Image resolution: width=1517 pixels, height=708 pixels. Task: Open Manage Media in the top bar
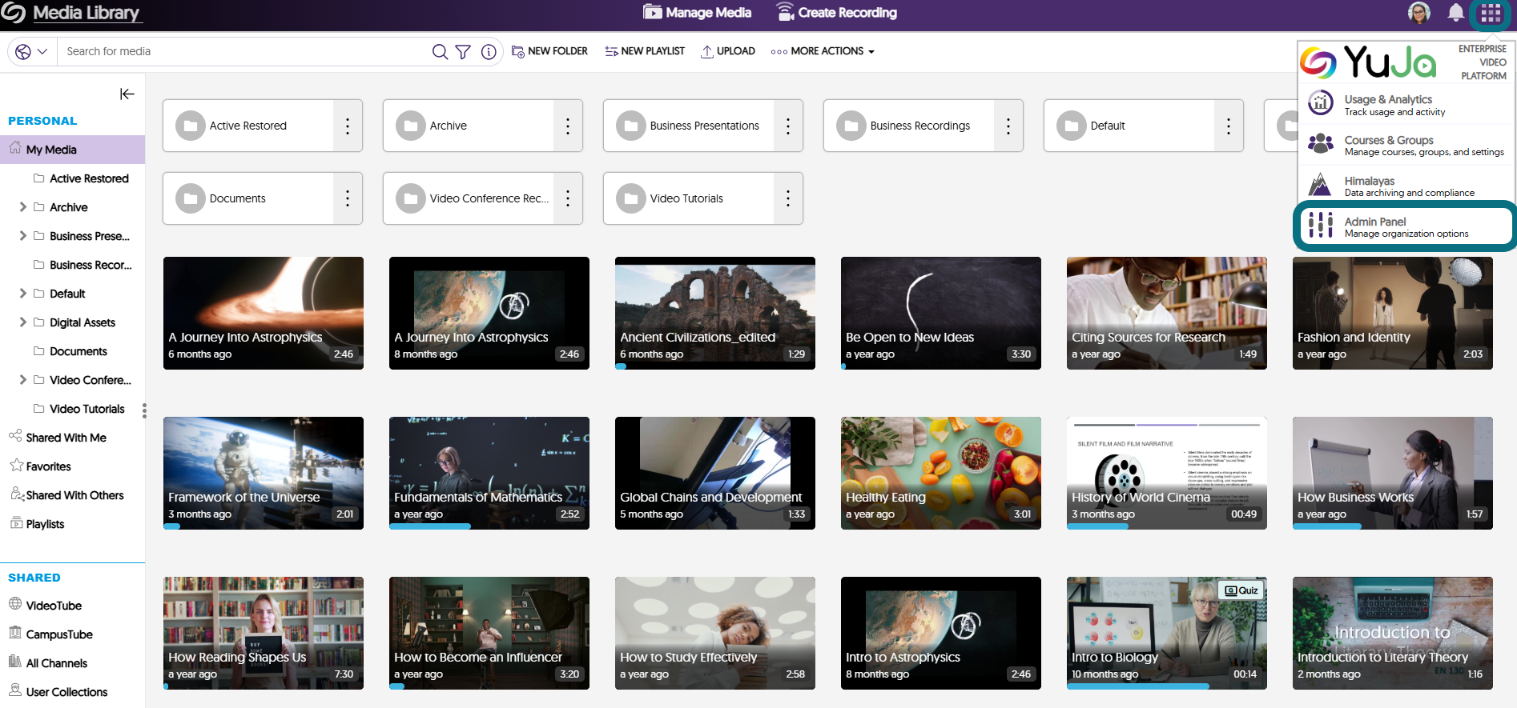pyautogui.click(x=697, y=13)
